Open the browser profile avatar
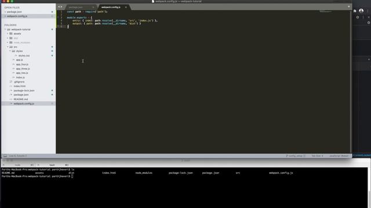 point(361,10)
